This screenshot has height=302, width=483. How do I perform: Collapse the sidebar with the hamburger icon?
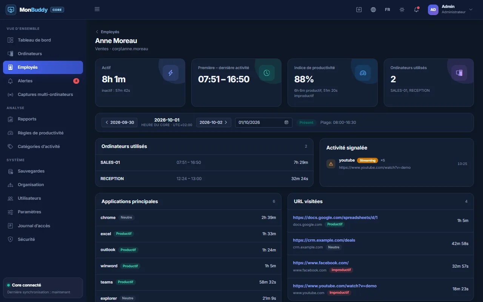[x=97, y=9]
